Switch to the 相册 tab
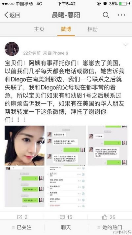This screenshot has width=132, height=235. point(93,29)
